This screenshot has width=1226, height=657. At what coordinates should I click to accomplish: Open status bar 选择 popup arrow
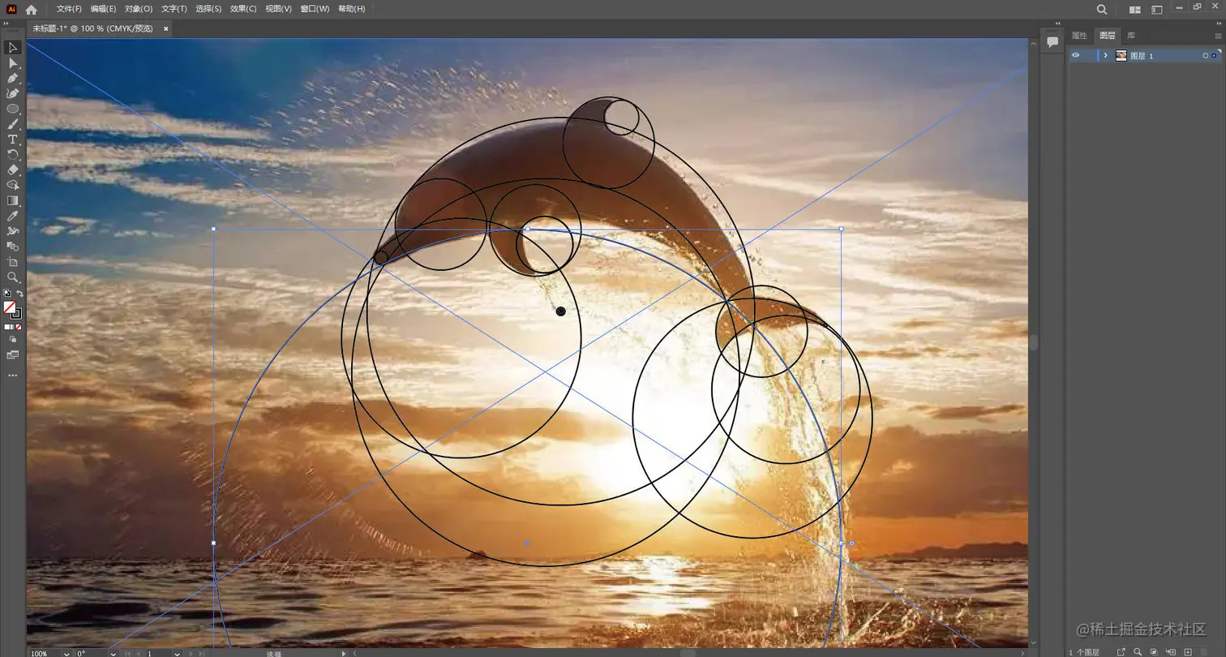pos(344,653)
